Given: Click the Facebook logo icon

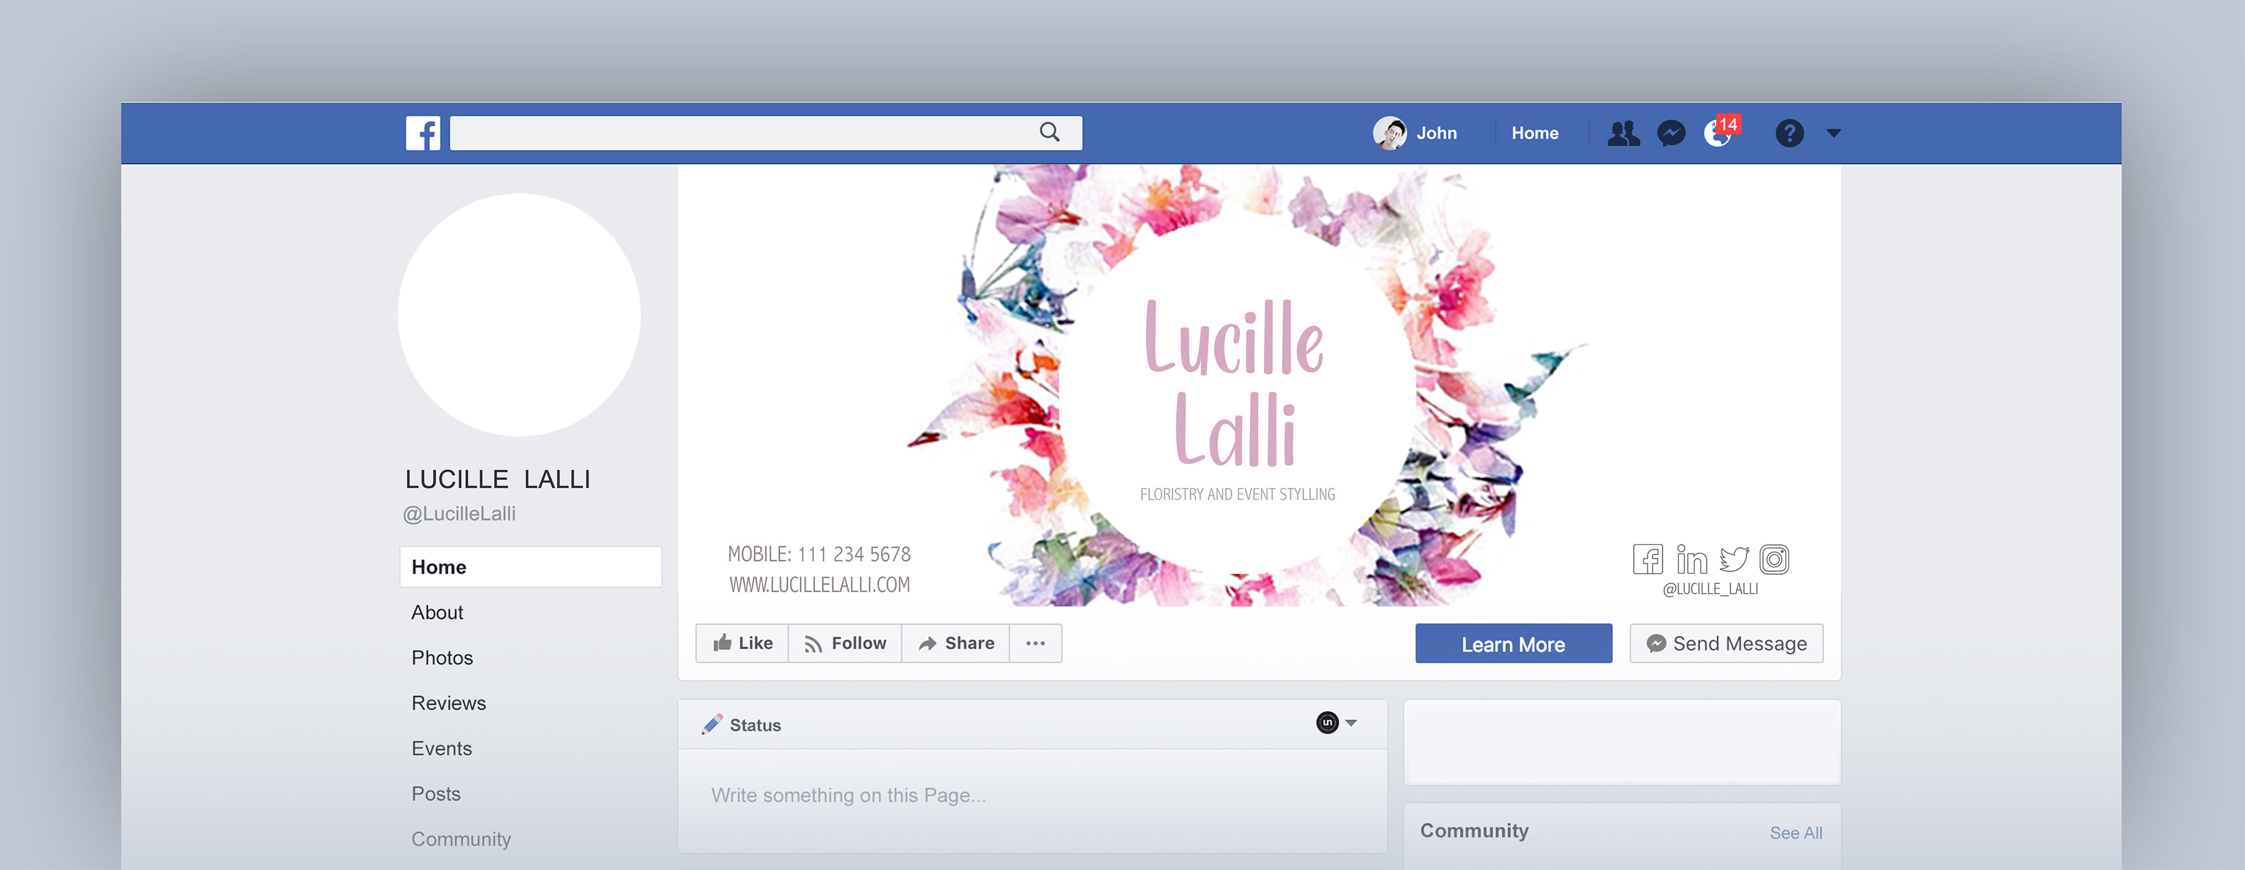Looking at the screenshot, I should [x=423, y=133].
